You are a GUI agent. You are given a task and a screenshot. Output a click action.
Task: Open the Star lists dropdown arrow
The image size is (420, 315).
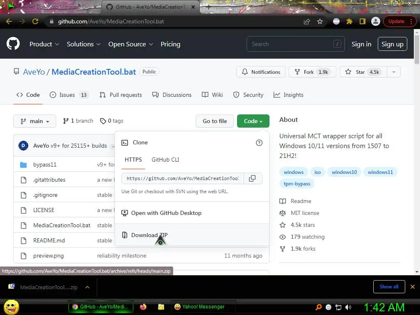pos(393,72)
